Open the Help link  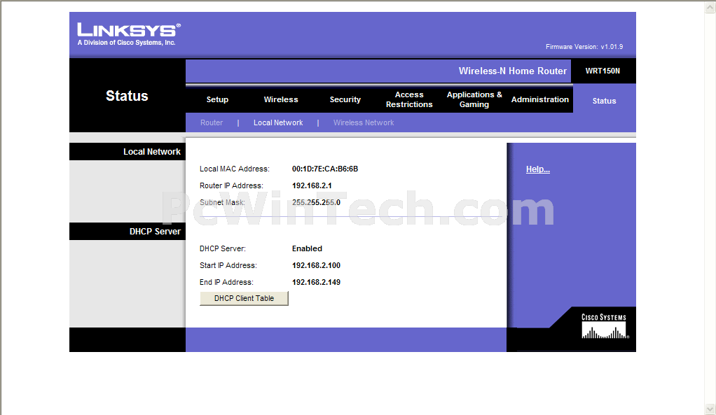click(537, 169)
